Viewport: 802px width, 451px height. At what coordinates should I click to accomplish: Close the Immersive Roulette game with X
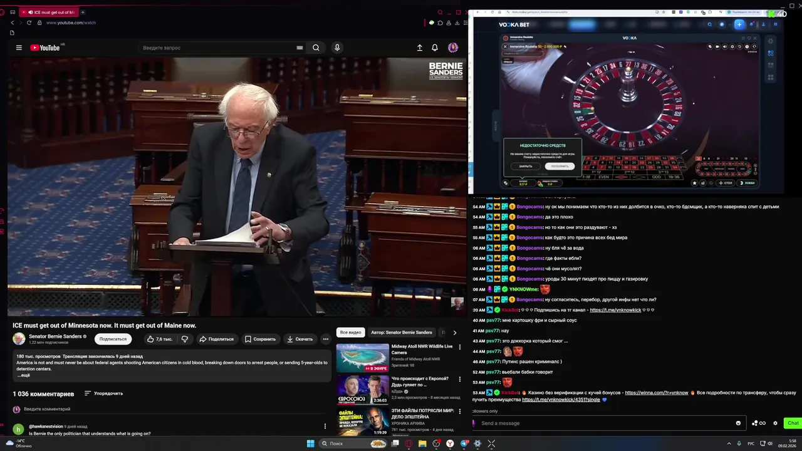click(505, 46)
